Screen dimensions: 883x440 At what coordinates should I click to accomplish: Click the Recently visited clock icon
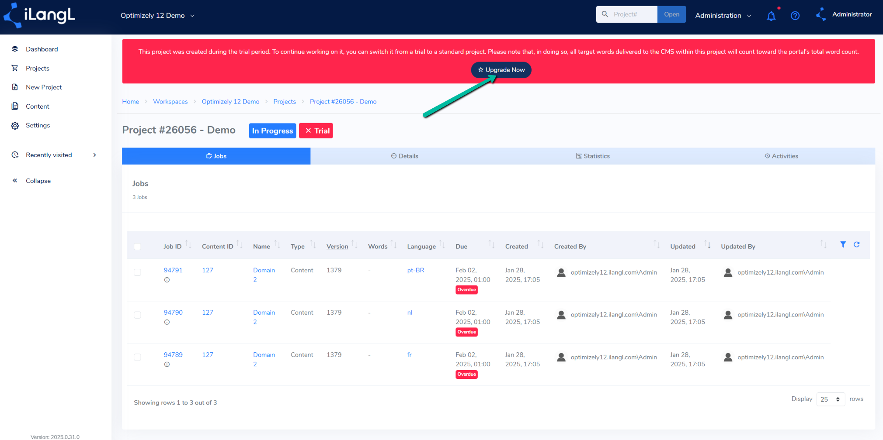pos(15,155)
